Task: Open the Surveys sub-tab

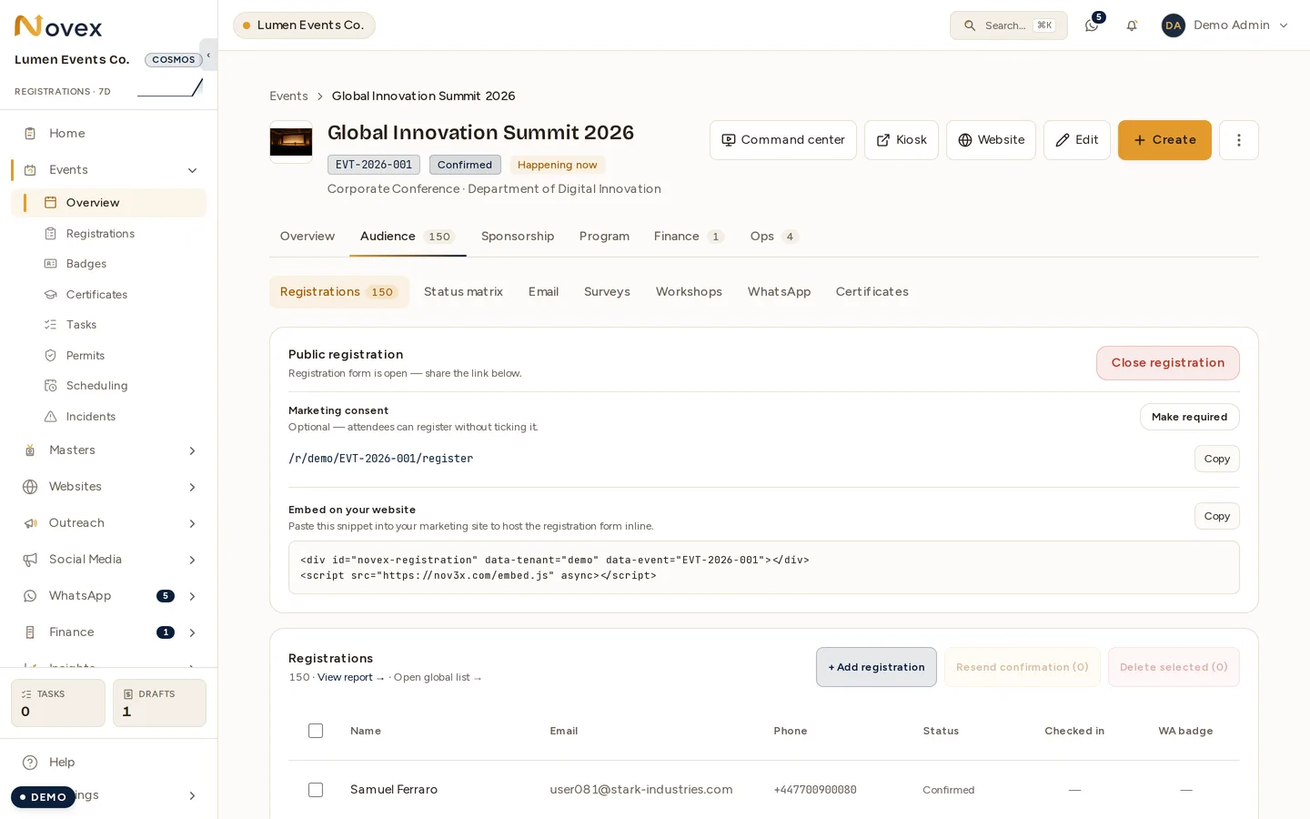Action: click(x=607, y=292)
